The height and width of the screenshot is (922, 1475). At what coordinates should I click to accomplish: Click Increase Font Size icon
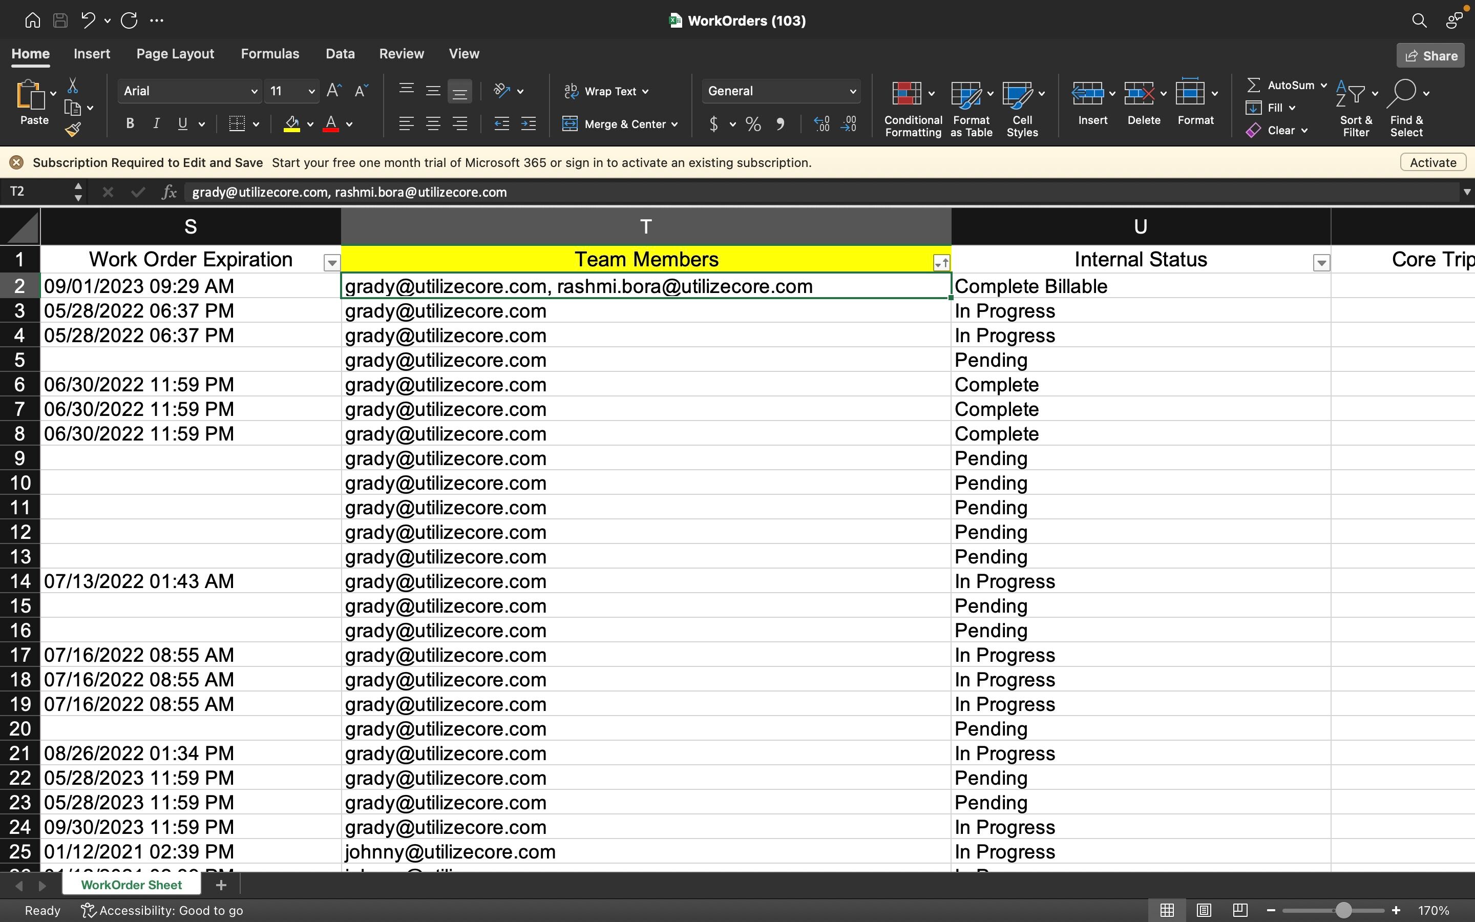pyautogui.click(x=334, y=91)
